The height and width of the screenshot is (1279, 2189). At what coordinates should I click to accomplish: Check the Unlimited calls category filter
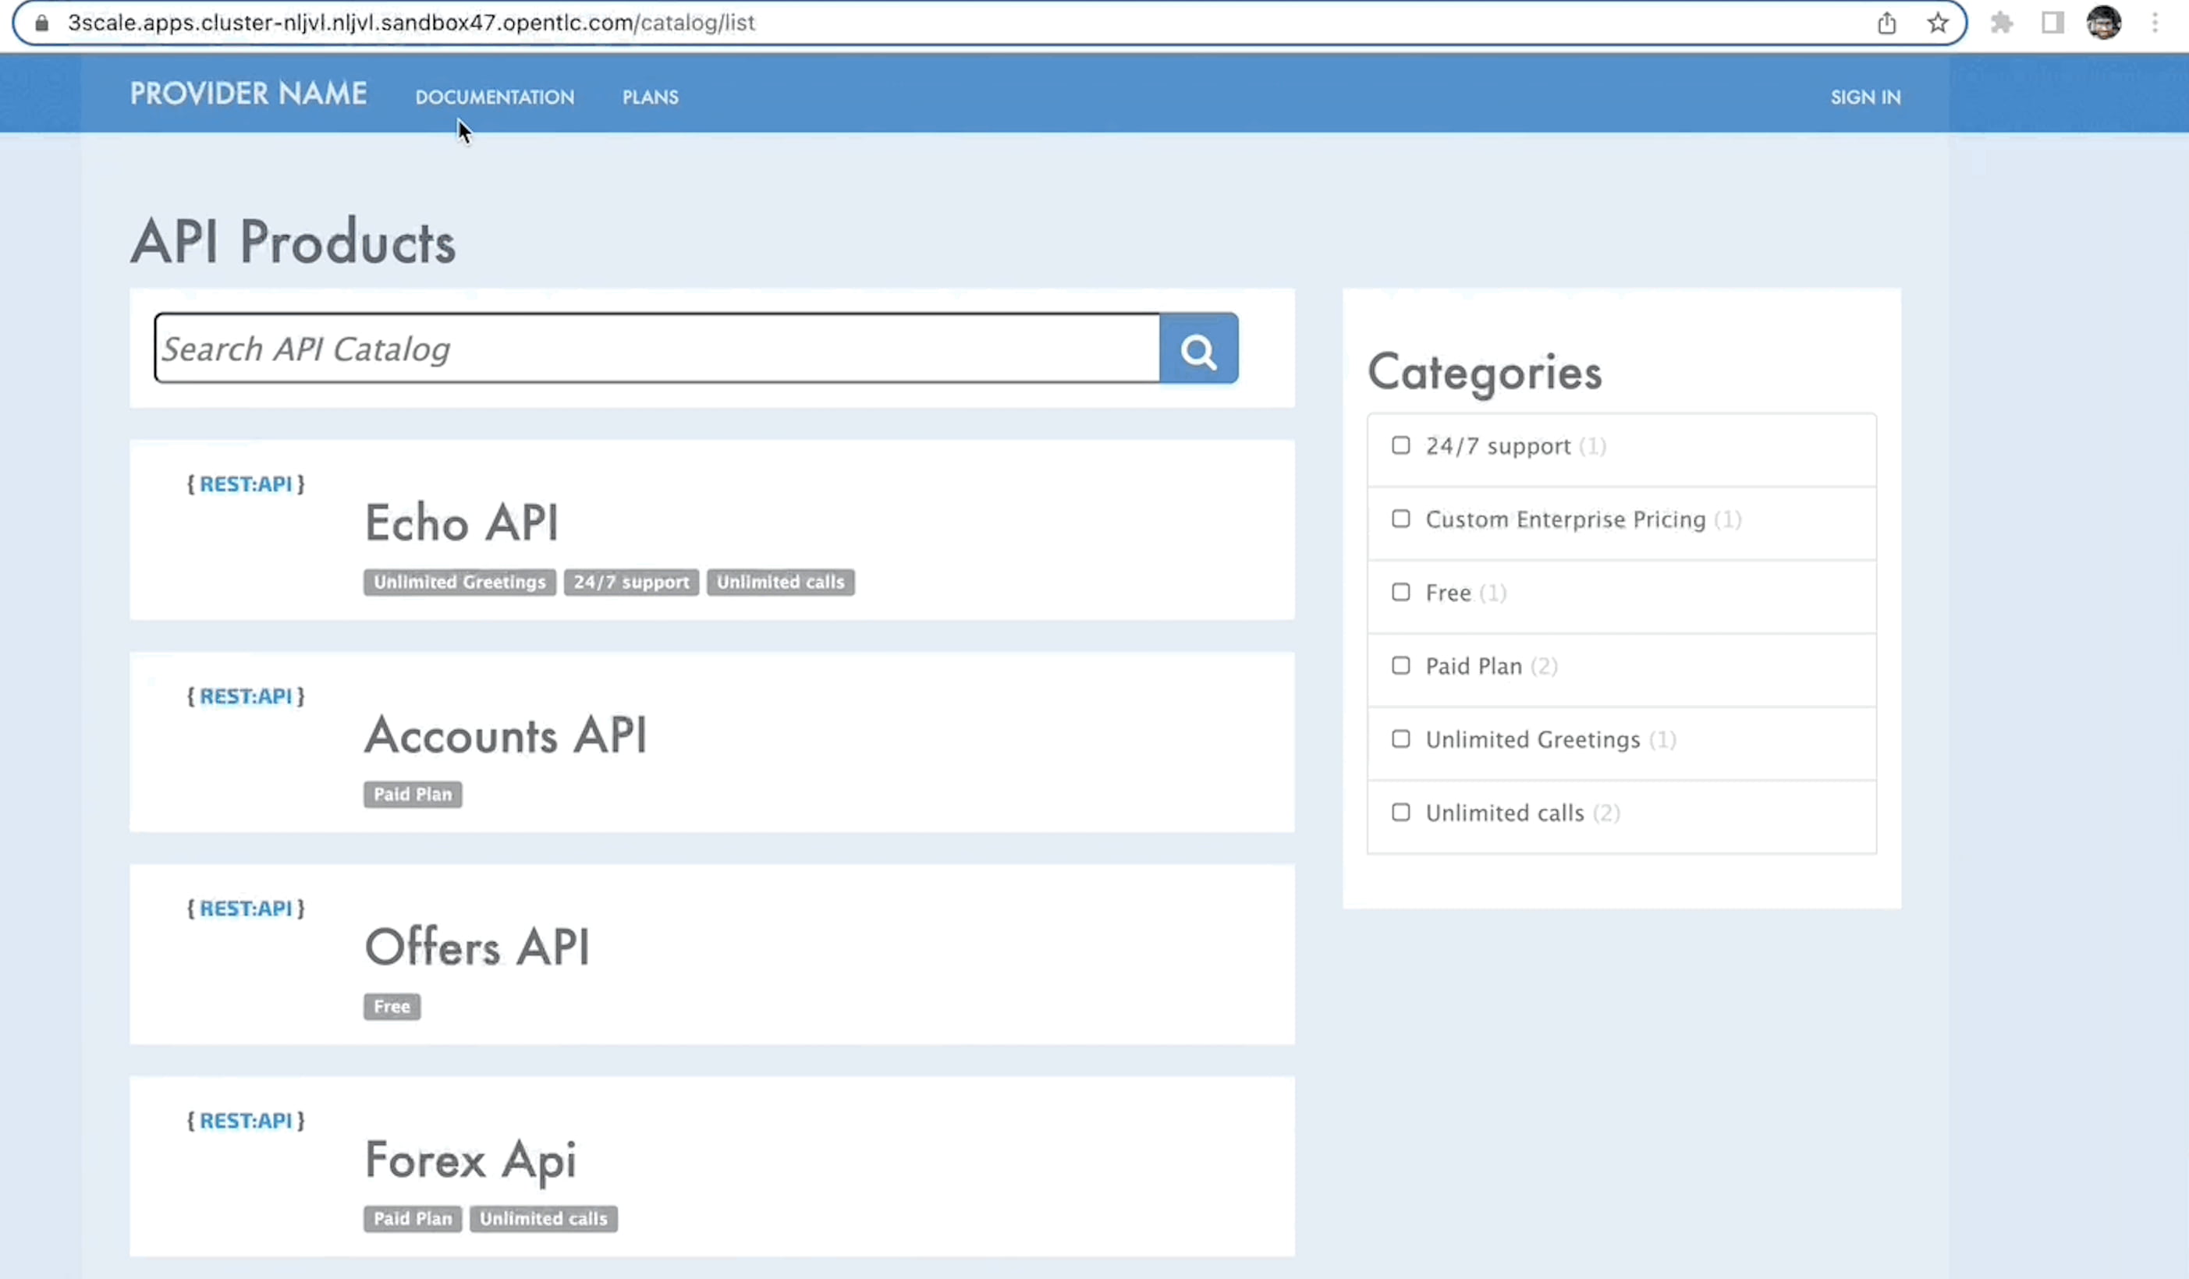(1400, 813)
